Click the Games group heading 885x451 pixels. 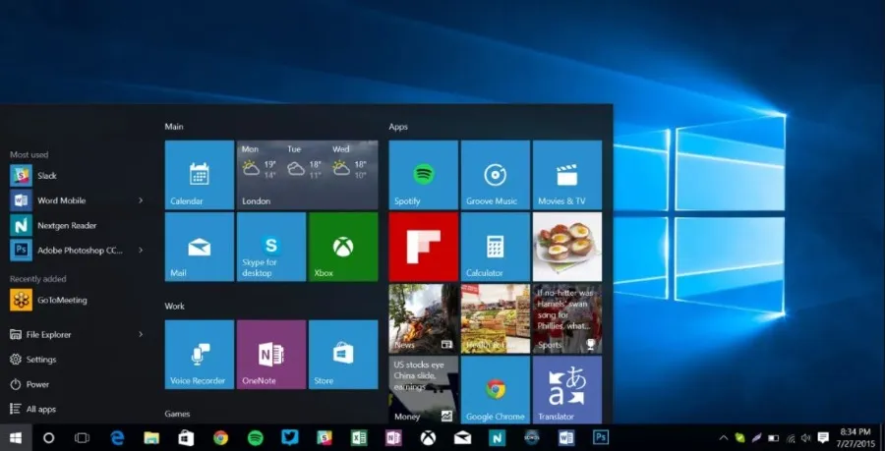click(x=177, y=414)
